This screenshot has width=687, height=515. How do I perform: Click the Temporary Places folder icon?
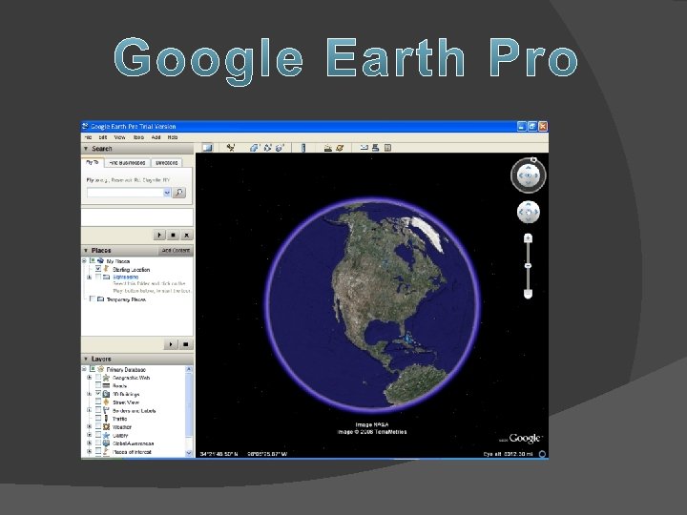tap(100, 299)
